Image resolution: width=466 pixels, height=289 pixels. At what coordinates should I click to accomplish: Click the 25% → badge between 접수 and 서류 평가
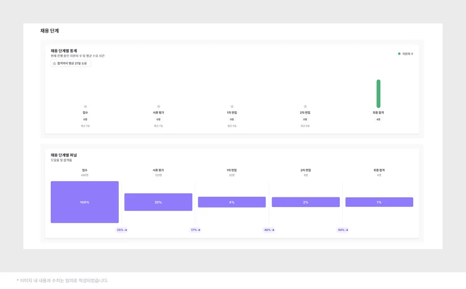pyautogui.click(x=122, y=230)
